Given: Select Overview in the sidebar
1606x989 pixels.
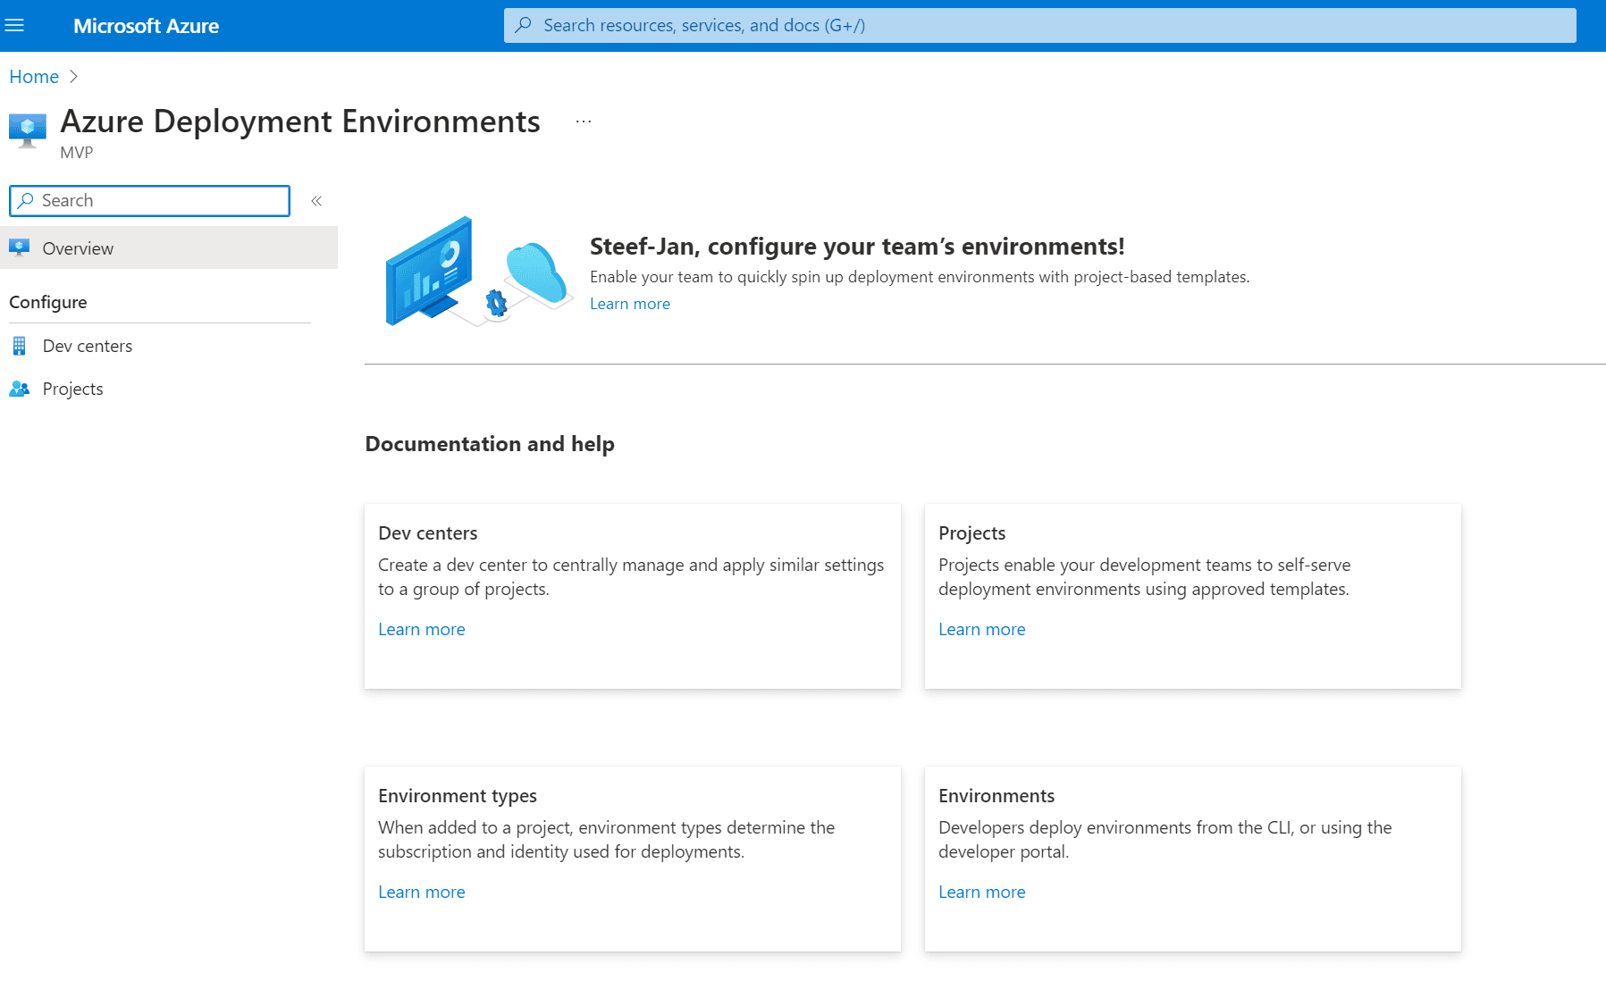Looking at the screenshot, I should [169, 248].
